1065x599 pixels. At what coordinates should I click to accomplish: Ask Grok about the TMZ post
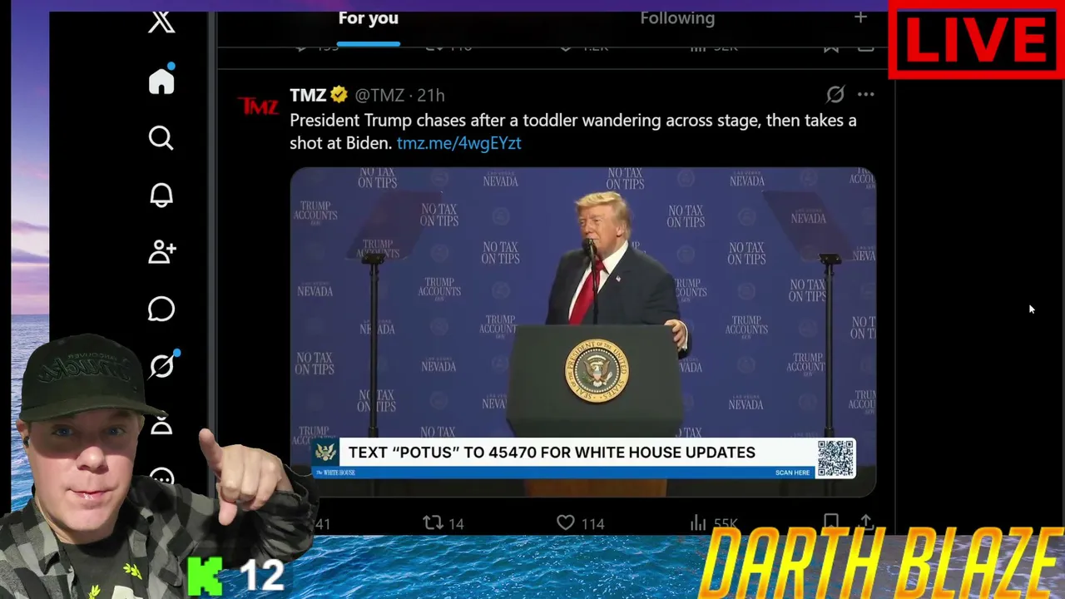835,95
